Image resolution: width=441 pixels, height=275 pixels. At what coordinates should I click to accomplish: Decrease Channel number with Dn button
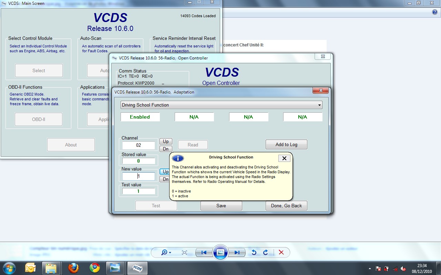(x=166, y=149)
